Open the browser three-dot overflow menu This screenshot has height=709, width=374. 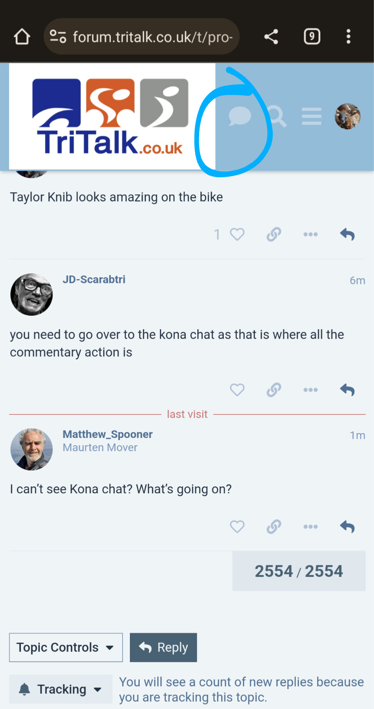pos(348,37)
